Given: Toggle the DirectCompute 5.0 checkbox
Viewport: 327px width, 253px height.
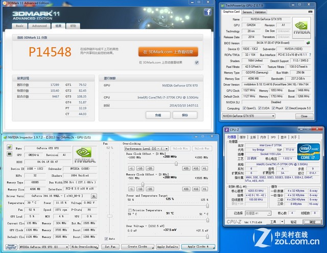Looking at the screenshot, I should [x=287, y=108].
